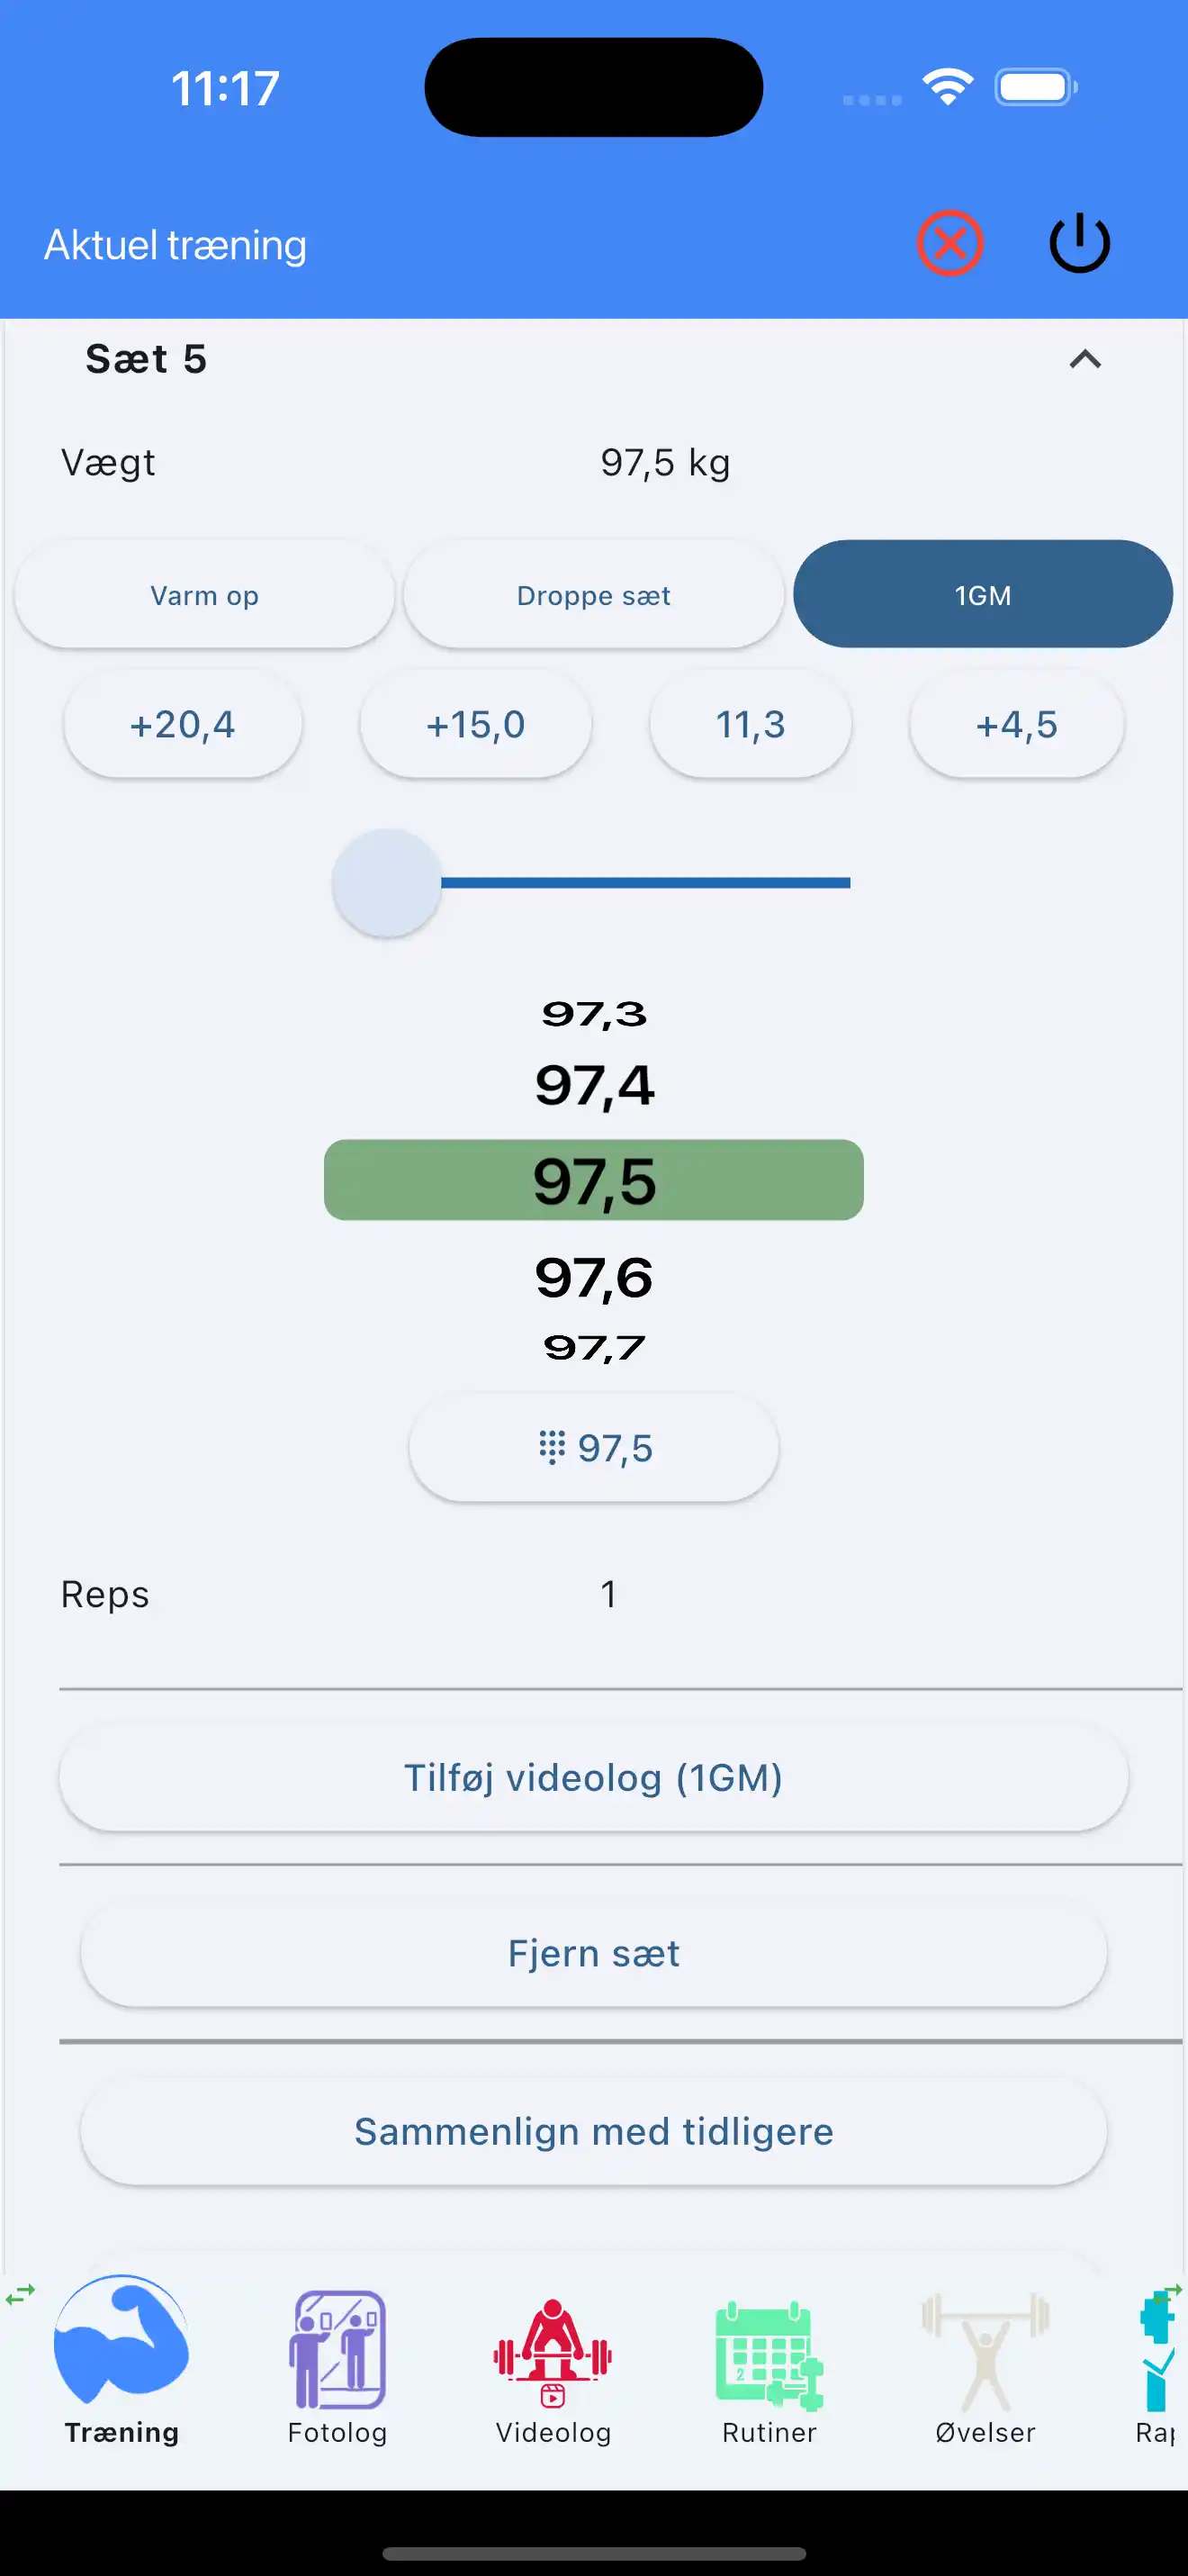Open keypad entry showing 97,5
This screenshot has height=2576, width=1188.
[593, 1447]
